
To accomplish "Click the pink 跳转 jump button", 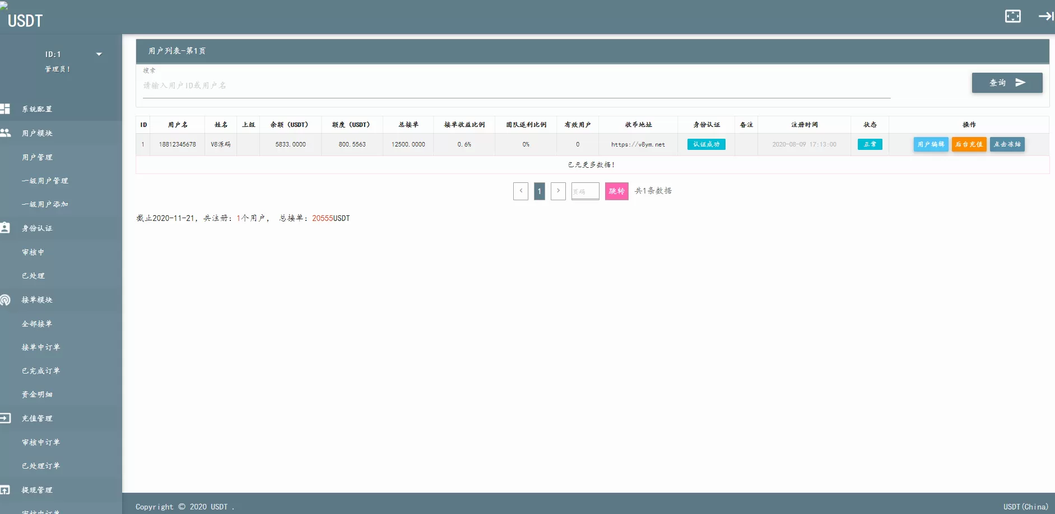I will 616,191.
